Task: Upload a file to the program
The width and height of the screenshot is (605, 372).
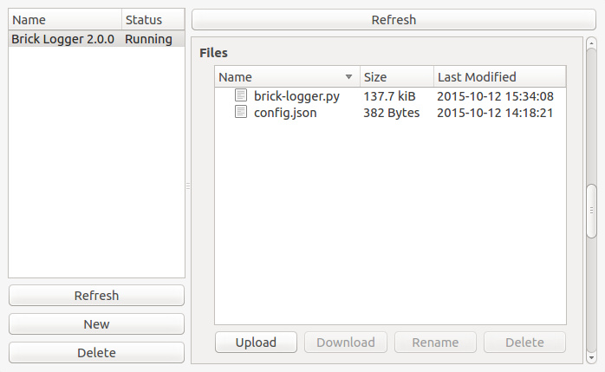Action: tap(256, 343)
